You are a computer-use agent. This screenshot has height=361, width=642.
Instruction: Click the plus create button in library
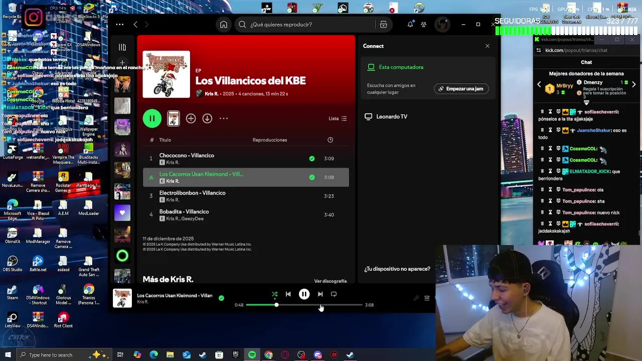tap(122, 63)
